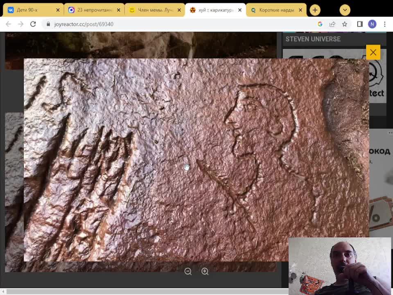Go forward to next page

pos(20,24)
